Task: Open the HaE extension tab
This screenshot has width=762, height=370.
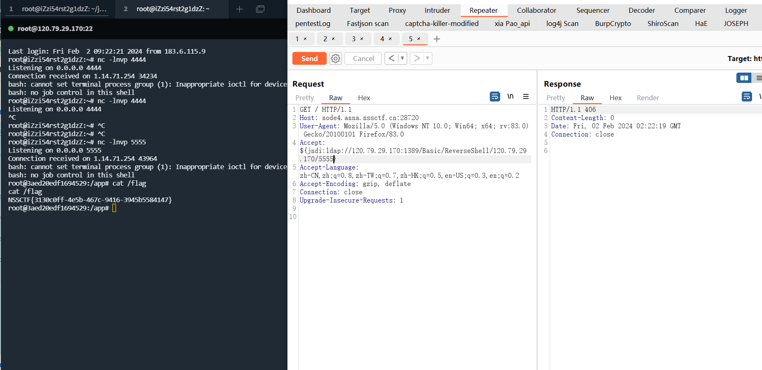Action: pyautogui.click(x=701, y=24)
